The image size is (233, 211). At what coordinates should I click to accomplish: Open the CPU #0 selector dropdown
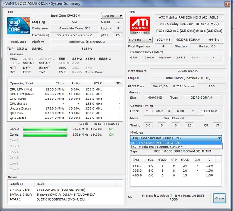click(x=112, y=16)
